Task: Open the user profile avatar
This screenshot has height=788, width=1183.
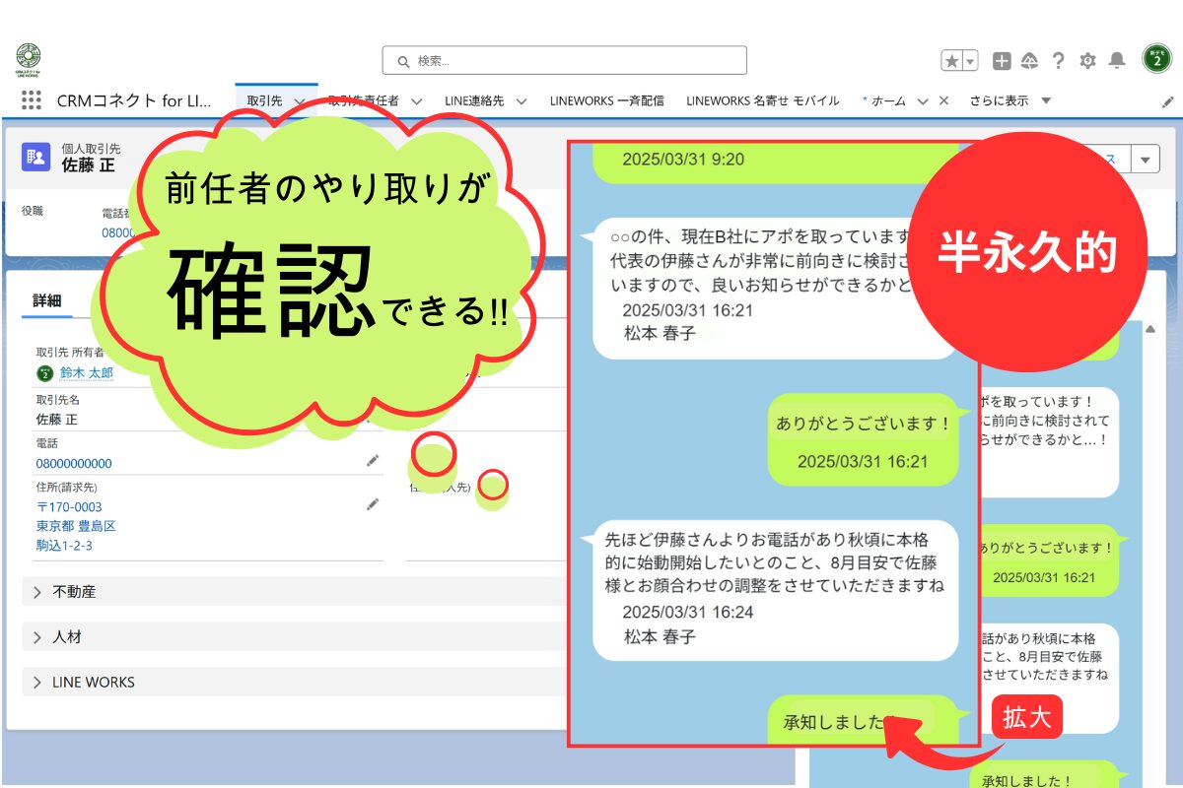Action: tap(1156, 59)
